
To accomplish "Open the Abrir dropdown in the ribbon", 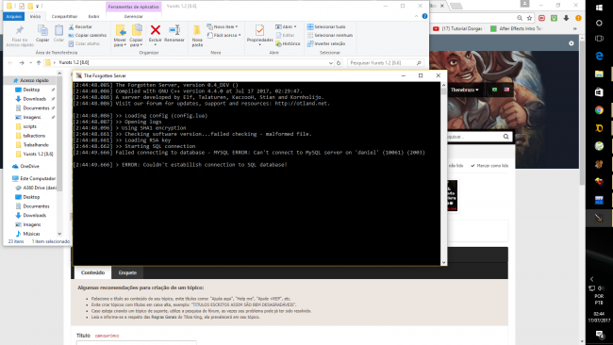I will (286, 26).
